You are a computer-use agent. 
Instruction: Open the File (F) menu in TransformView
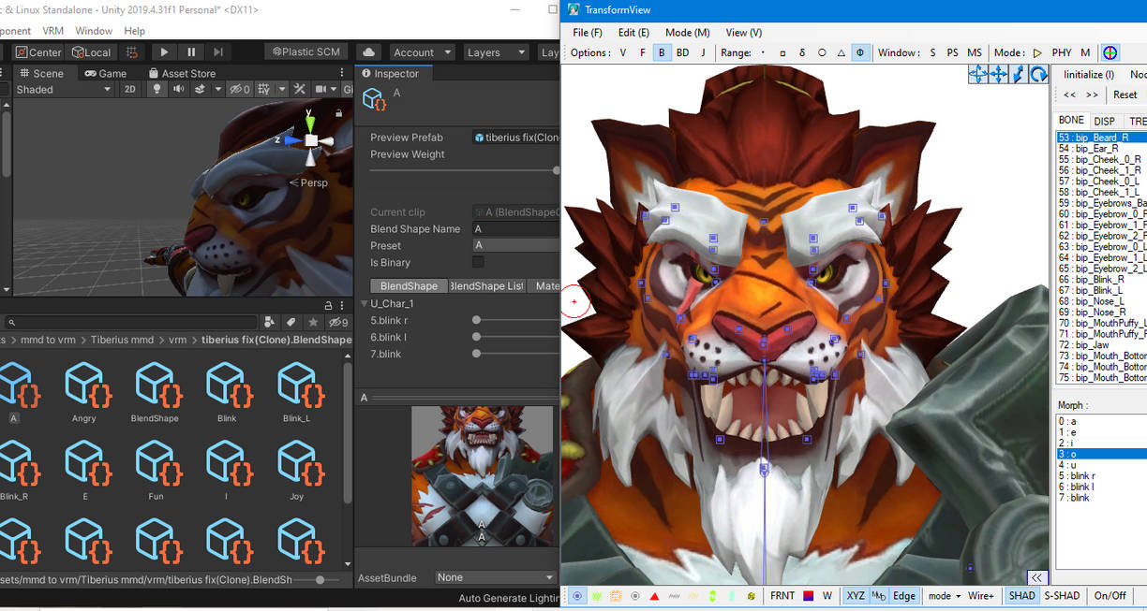point(588,33)
